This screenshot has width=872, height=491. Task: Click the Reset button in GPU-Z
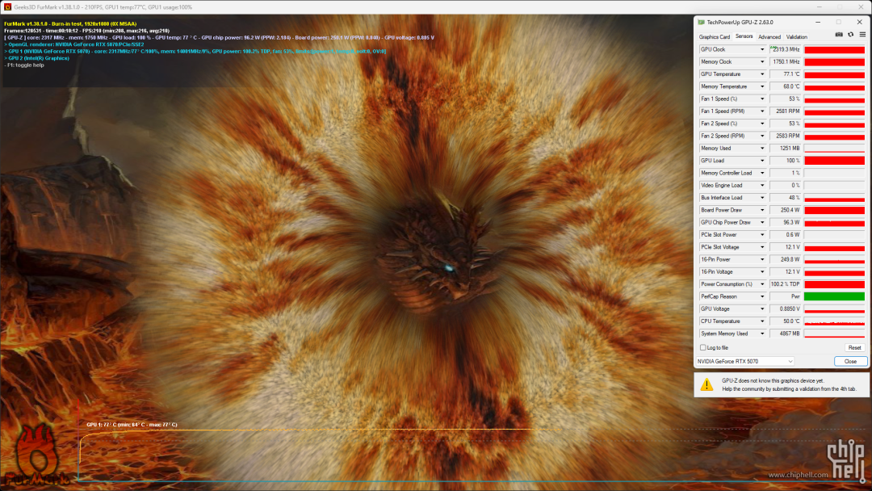(854, 347)
